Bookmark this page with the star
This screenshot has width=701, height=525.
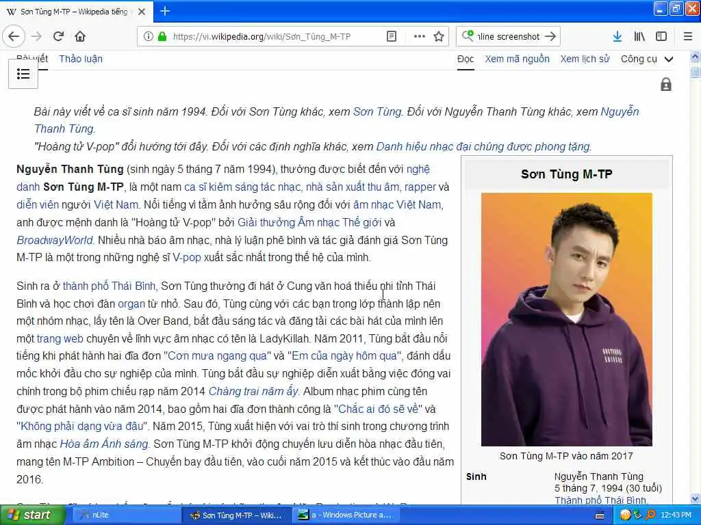click(439, 36)
